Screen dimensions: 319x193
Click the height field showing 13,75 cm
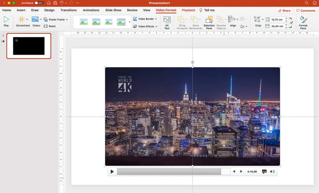277,20
